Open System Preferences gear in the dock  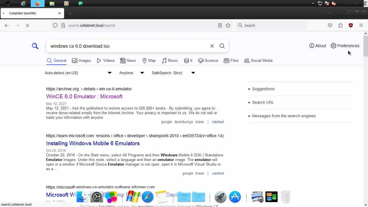pyautogui.click(x=97, y=197)
